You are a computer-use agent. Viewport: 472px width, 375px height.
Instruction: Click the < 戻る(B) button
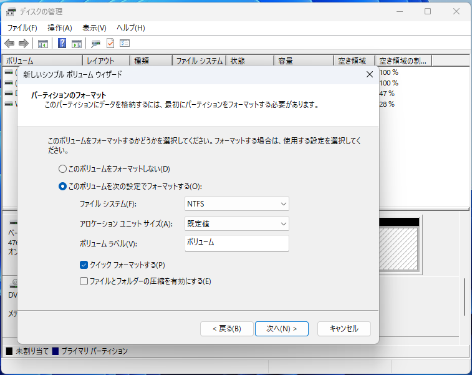(x=227, y=329)
